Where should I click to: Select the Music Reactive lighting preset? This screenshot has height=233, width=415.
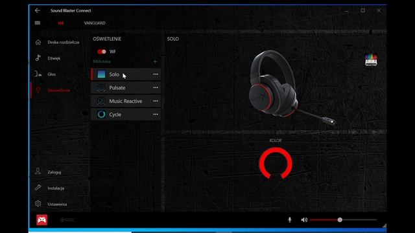[126, 101]
